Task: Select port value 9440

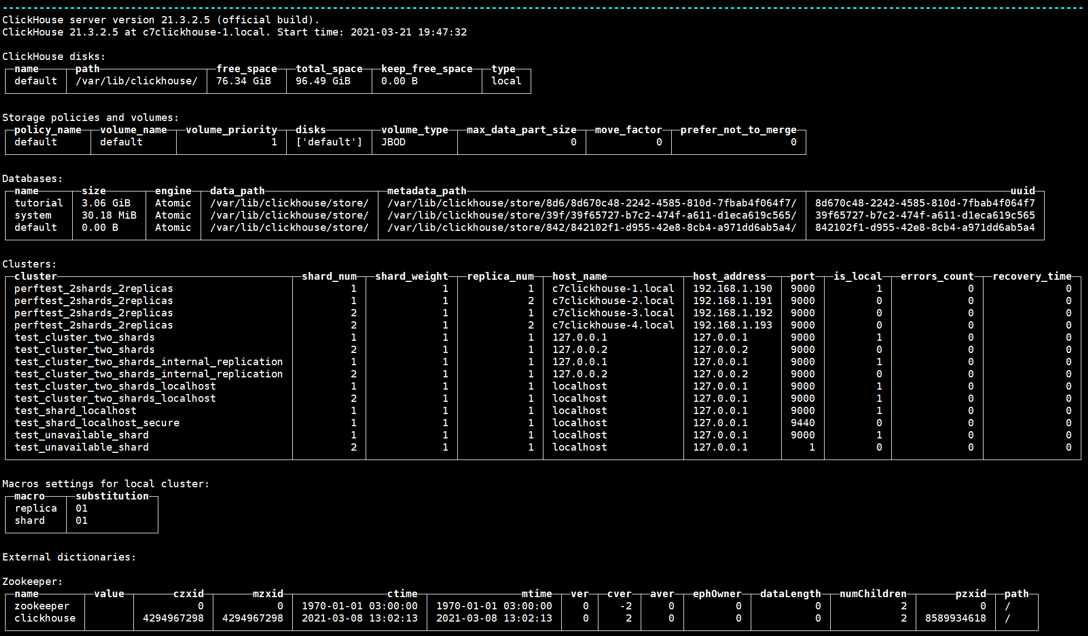Action: pos(802,423)
